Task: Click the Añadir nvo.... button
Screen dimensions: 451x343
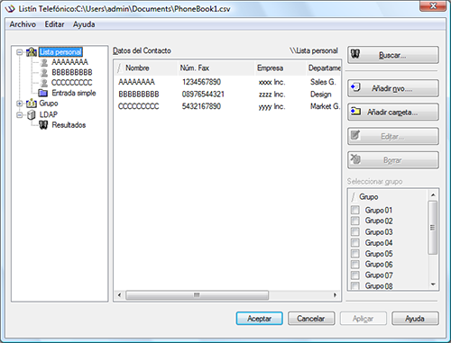Action: [393, 88]
